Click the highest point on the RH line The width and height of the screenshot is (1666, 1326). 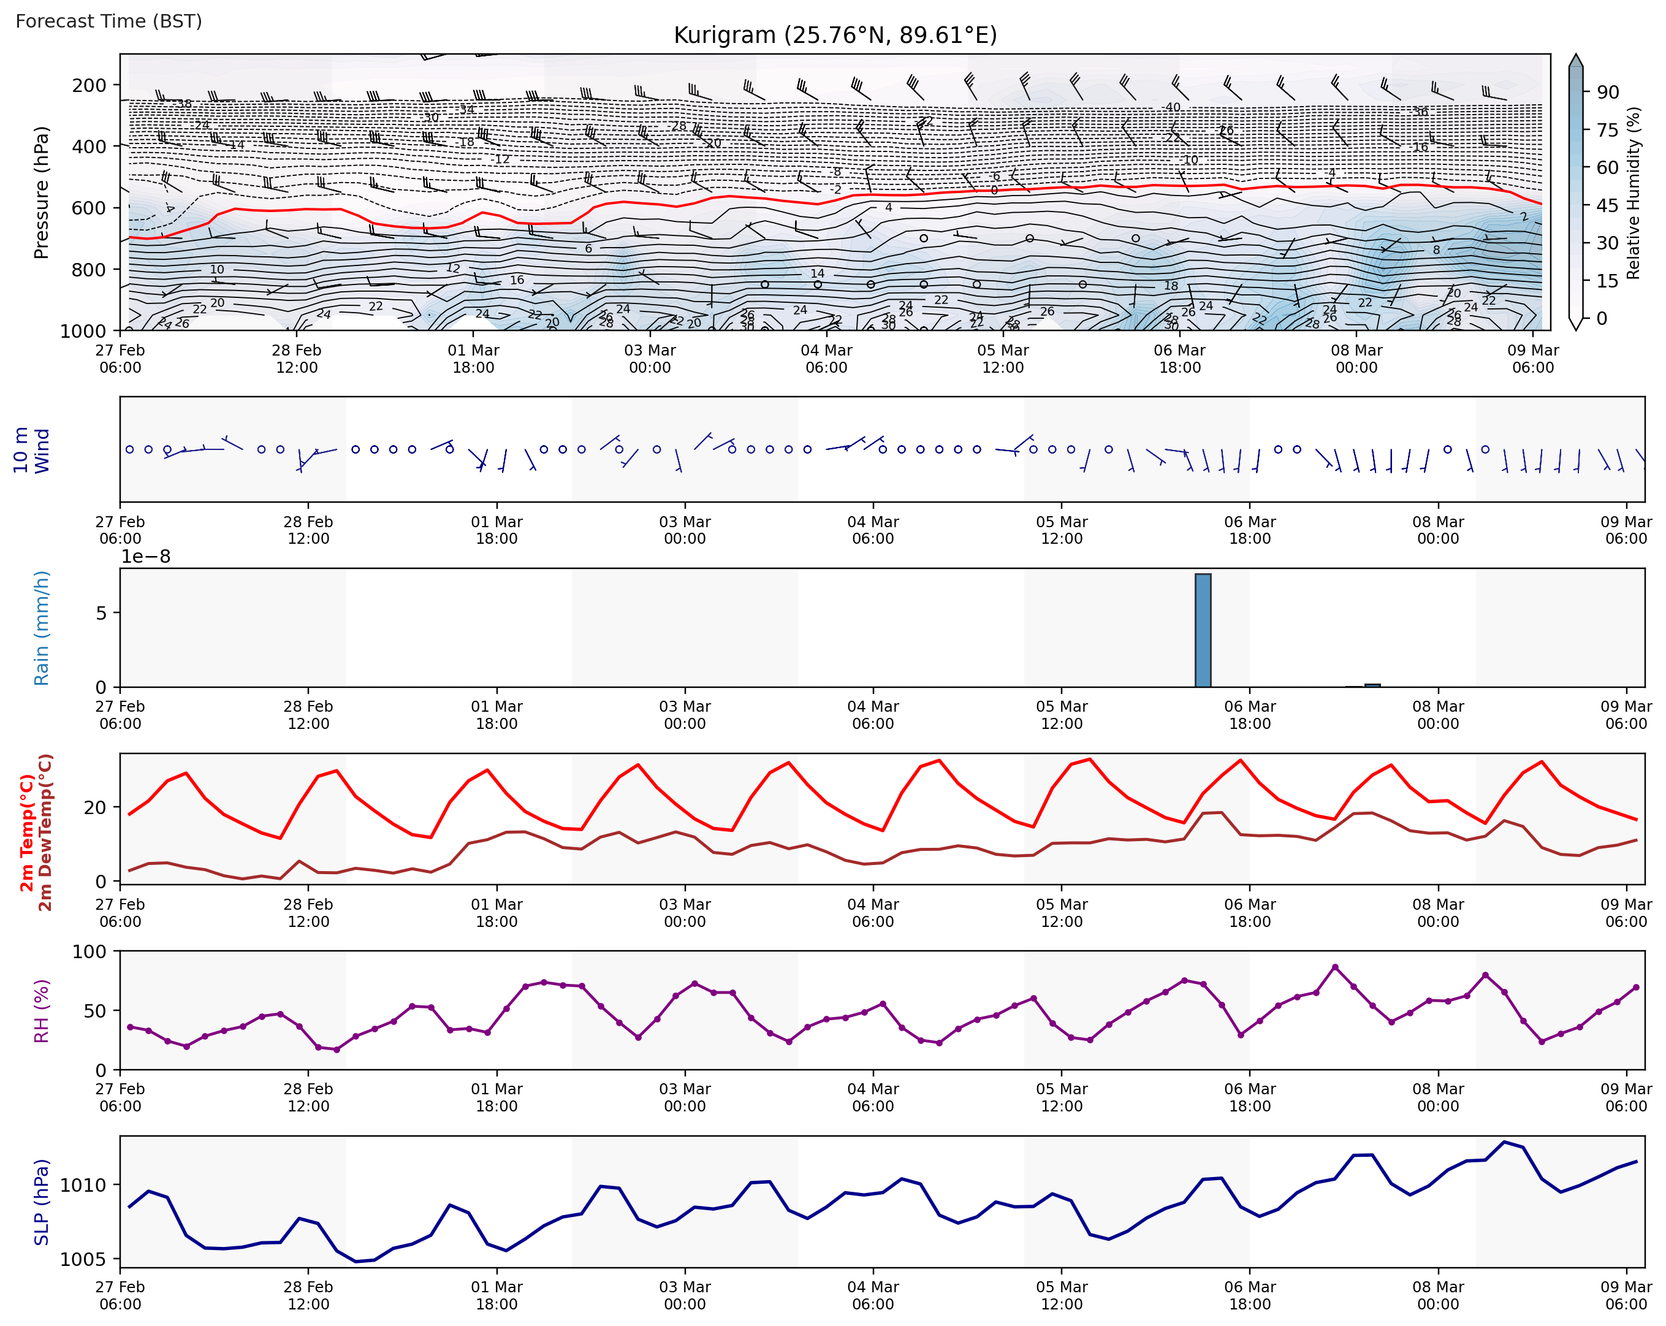pyautogui.click(x=1334, y=967)
